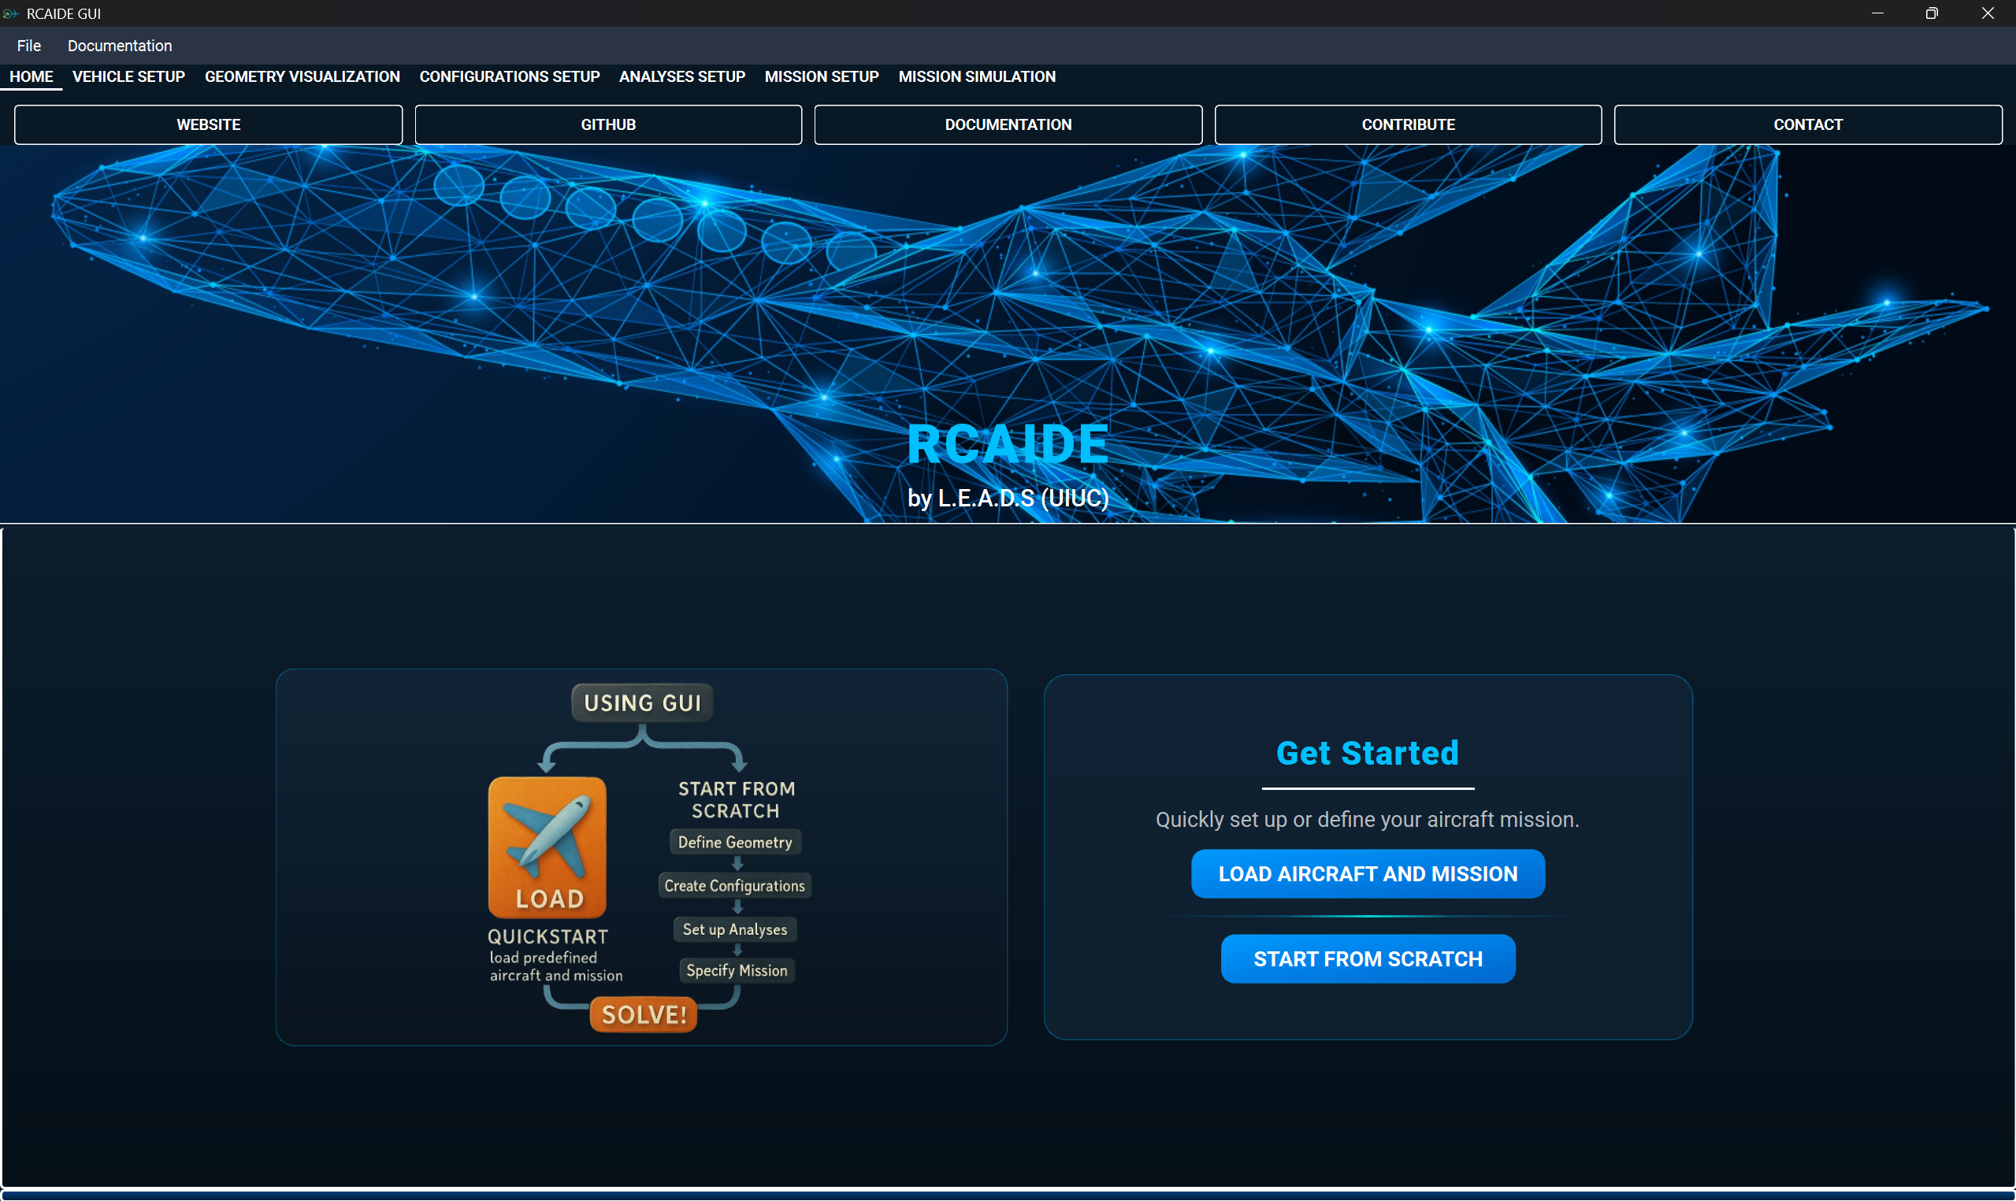The image size is (2016, 1201).
Task: Open the GITHUB link button
Action: pyautogui.click(x=608, y=124)
